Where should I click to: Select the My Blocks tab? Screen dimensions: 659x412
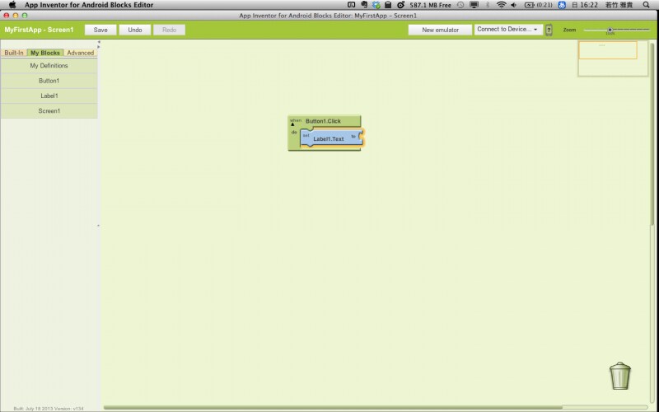tap(45, 53)
